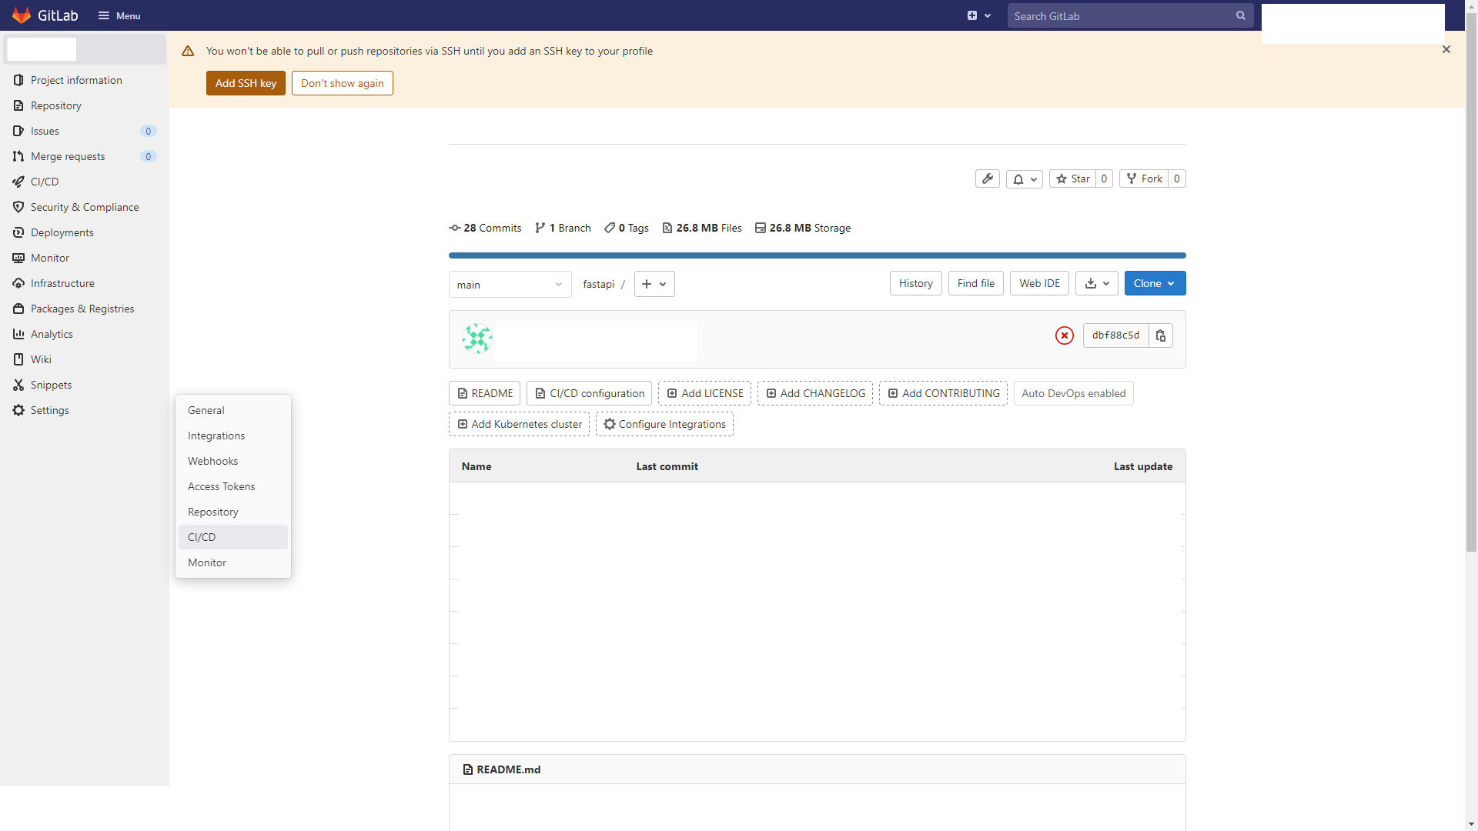The width and height of the screenshot is (1478, 831).
Task: Open notification bell dropdown
Action: coord(1024,179)
